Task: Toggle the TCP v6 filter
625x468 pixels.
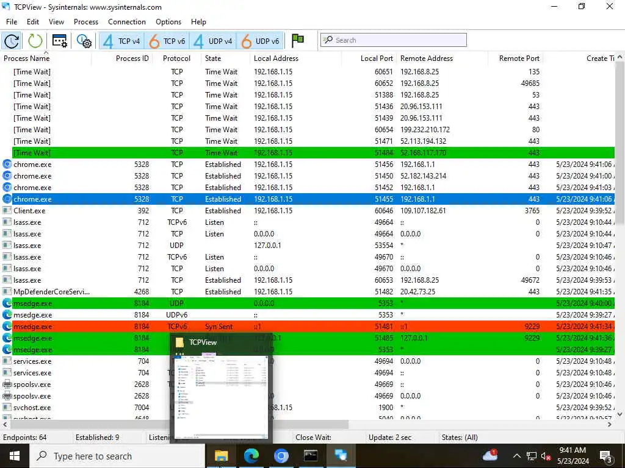Action: pos(167,41)
